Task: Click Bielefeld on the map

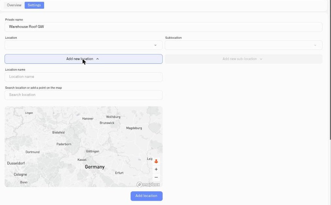Action: pyautogui.click(x=58, y=132)
